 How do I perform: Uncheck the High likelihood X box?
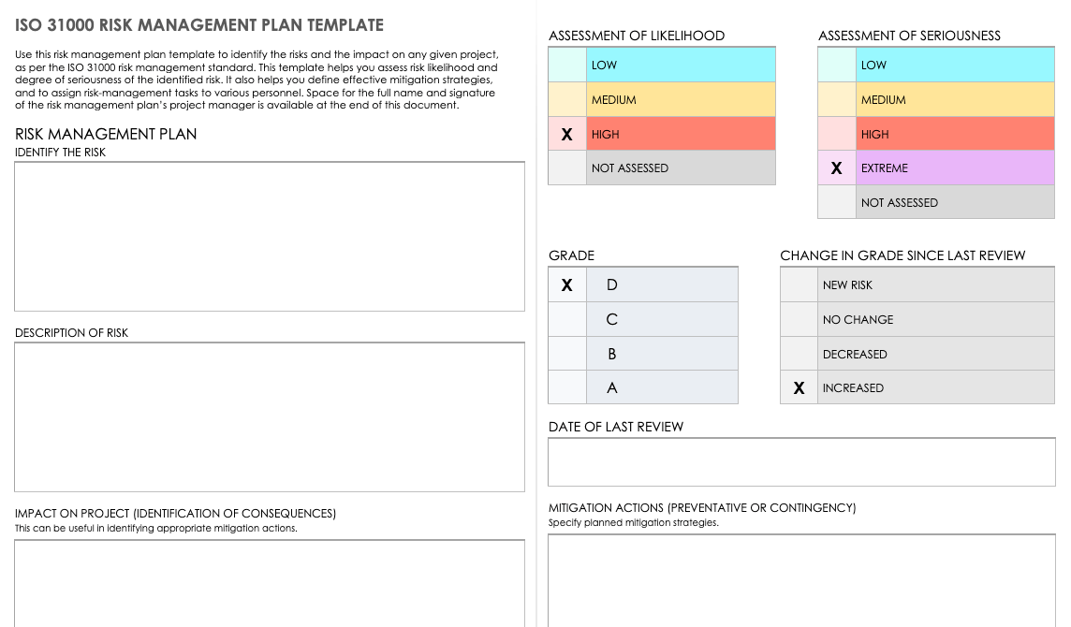pos(567,135)
